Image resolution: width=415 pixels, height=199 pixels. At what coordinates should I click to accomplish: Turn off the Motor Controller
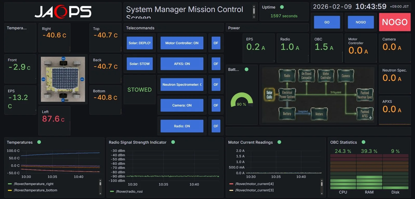pyautogui.click(x=216, y=43)
